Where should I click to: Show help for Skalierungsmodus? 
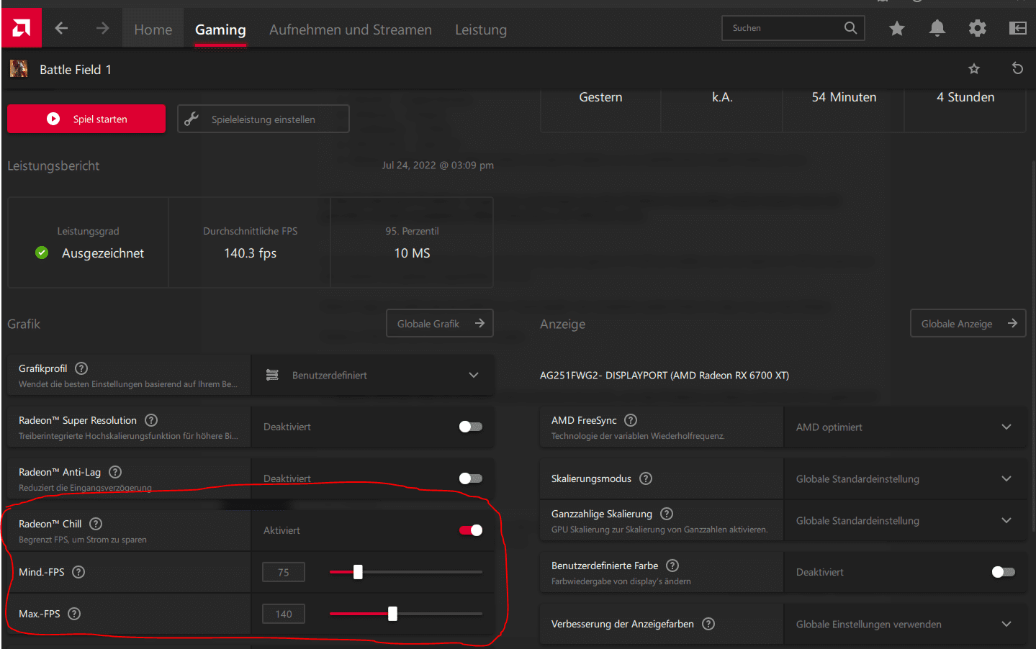646,478
